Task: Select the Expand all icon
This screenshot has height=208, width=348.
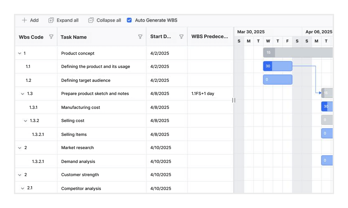Action: 52,20
